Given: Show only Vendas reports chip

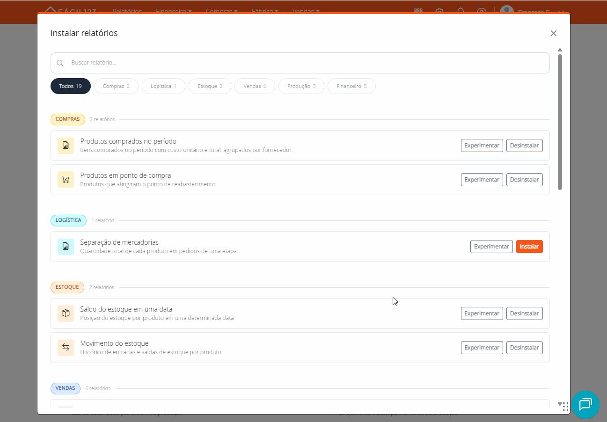Looking at the screenshot, I should (255, 86).
